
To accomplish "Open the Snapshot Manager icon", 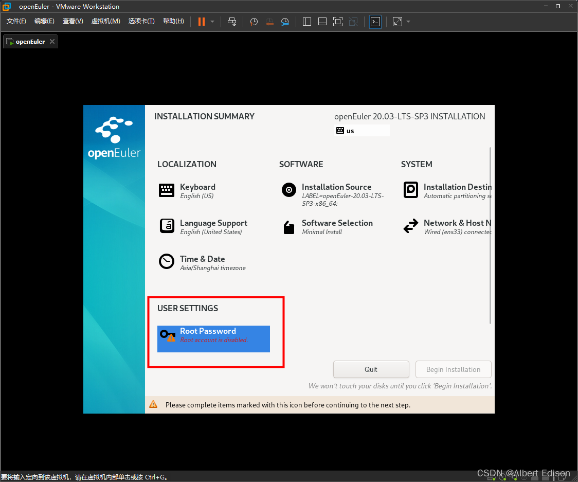I will tap(284, 21).
